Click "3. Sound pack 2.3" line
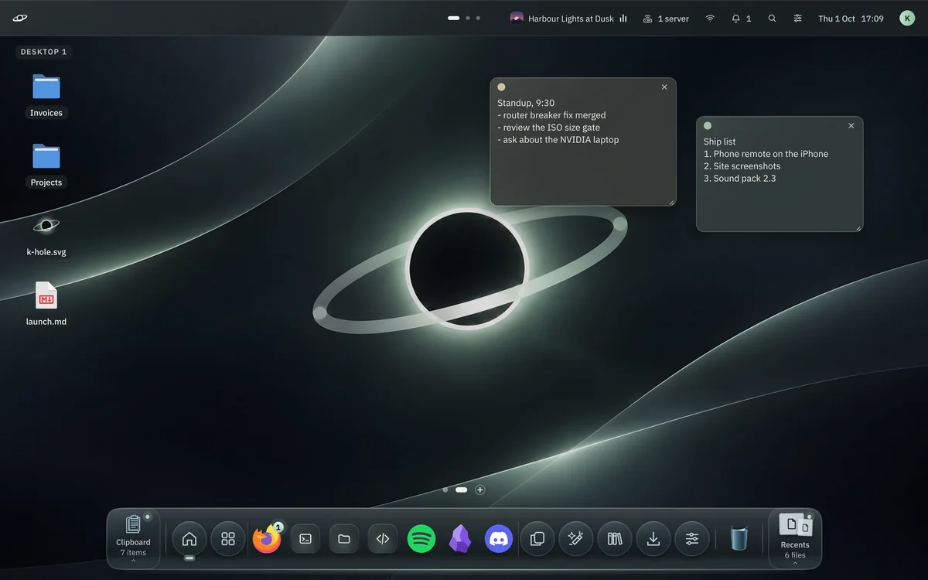Image resolution: width=928 pixels, height=580 pixels. coord(740,179)
